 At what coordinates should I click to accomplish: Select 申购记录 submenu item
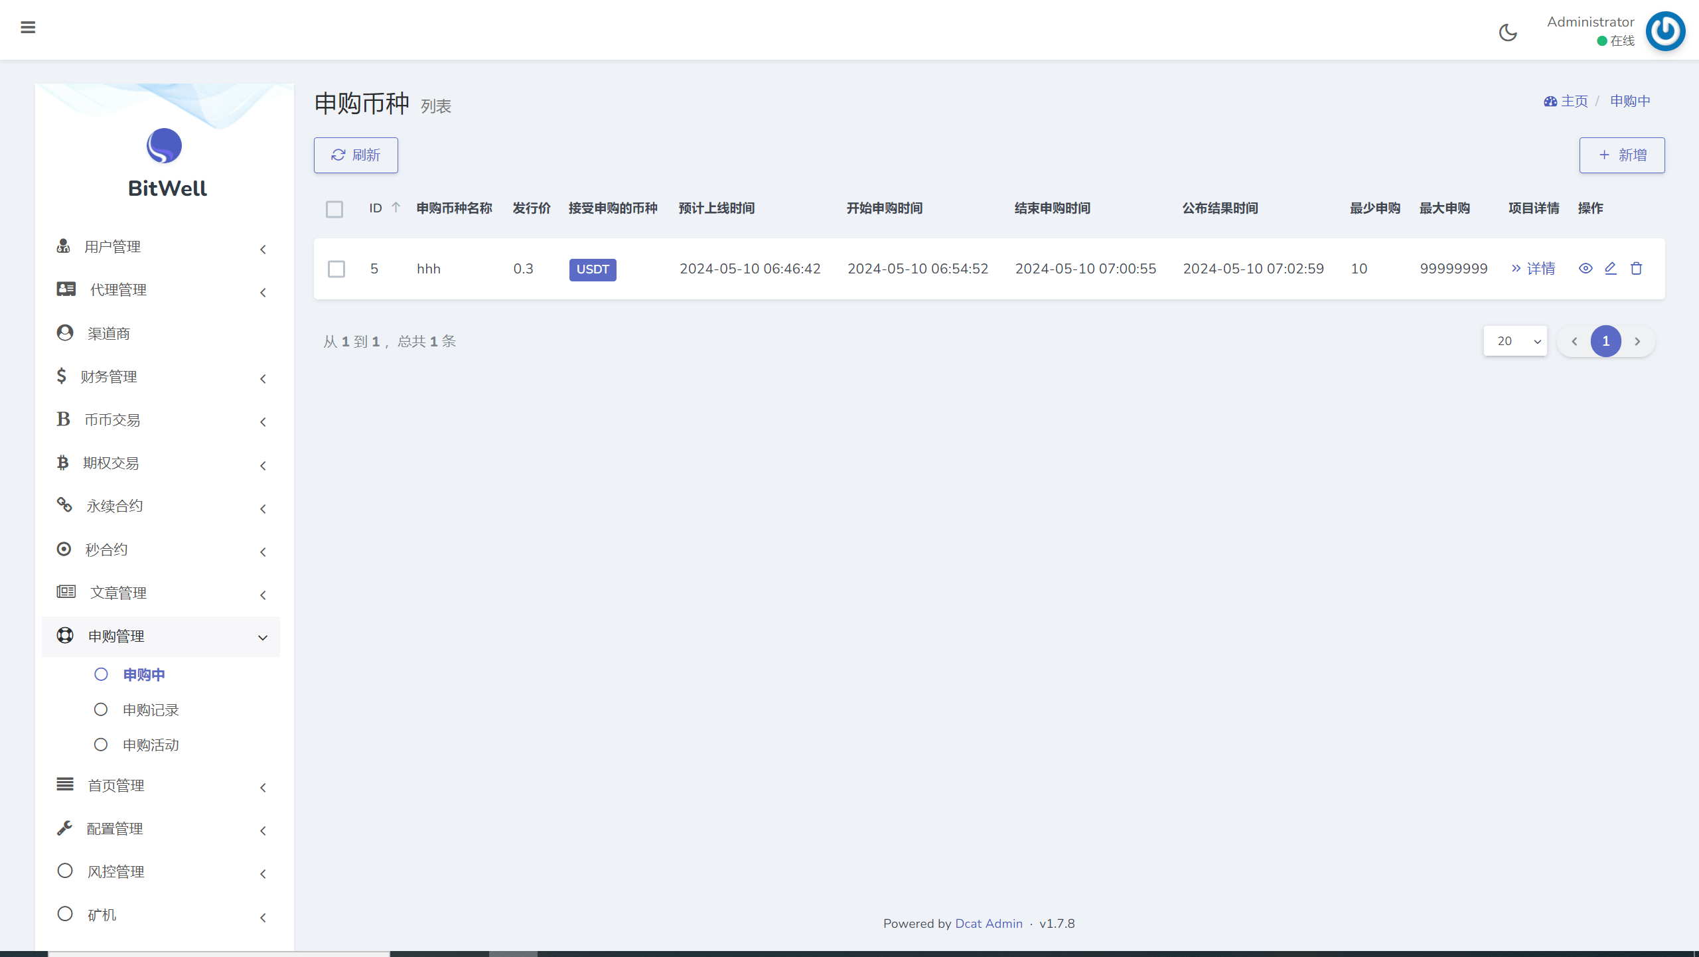pos(151,709)
